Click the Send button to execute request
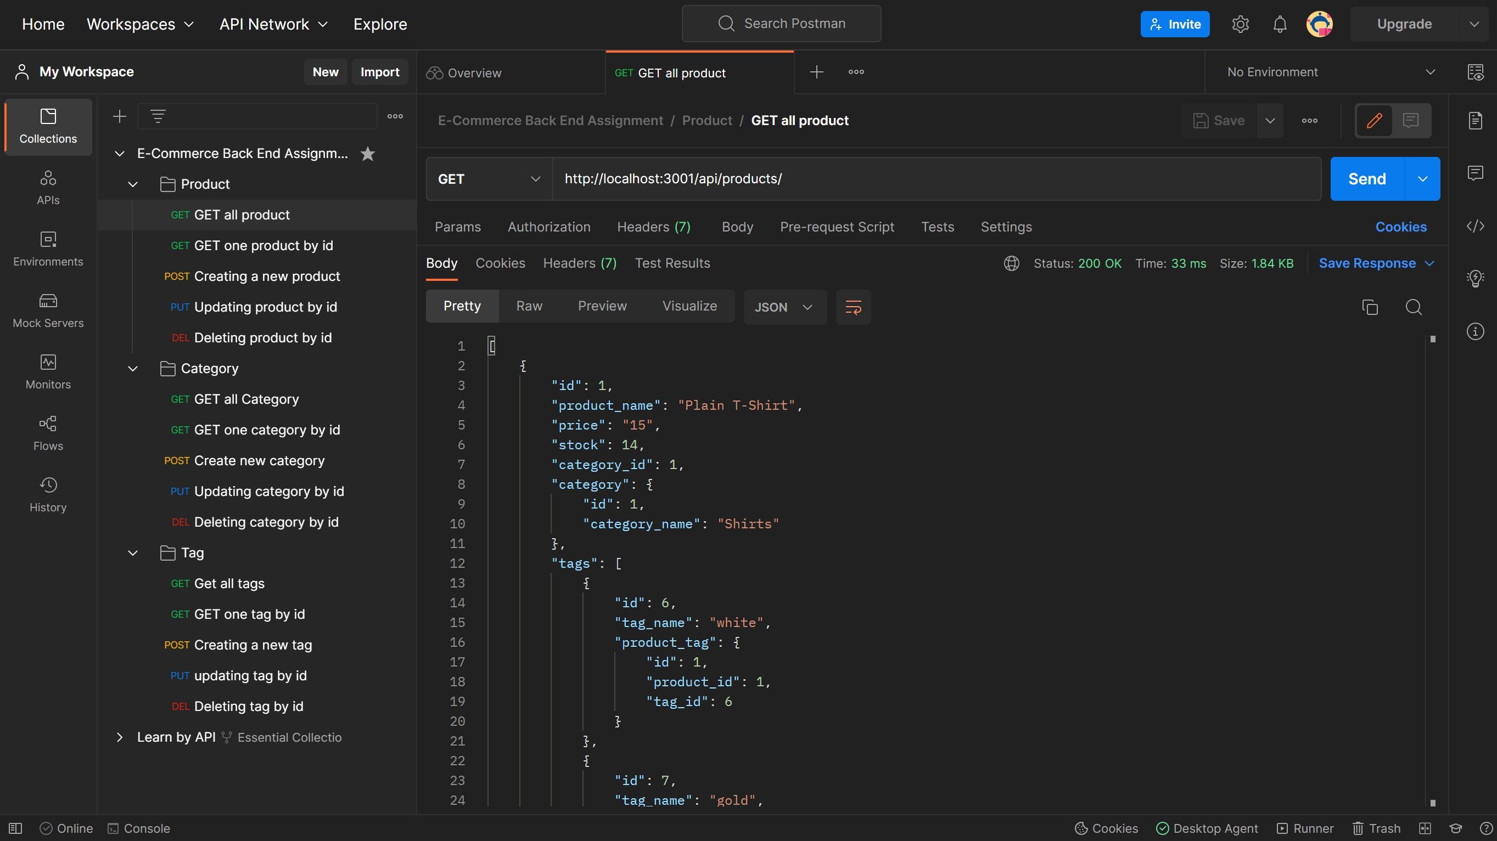Viewport: 1497px width, 841px height. (x=1366, y=178)
